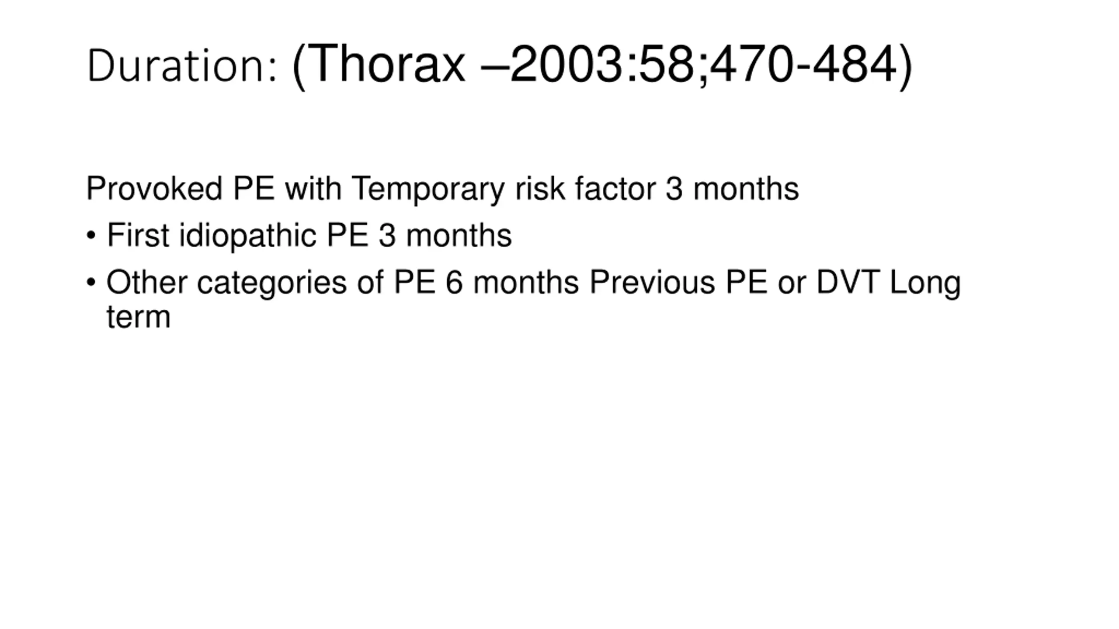
Task: Click the text "First idiopathic PE"
Action: click(x=238, y=236)
